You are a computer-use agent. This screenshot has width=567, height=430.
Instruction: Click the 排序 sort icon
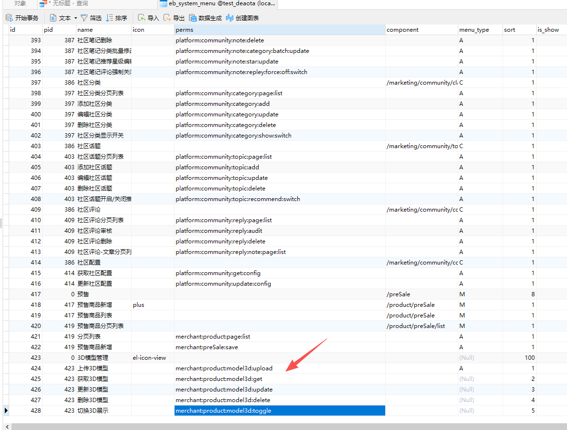pyautogui.click(x=110, y=18)
